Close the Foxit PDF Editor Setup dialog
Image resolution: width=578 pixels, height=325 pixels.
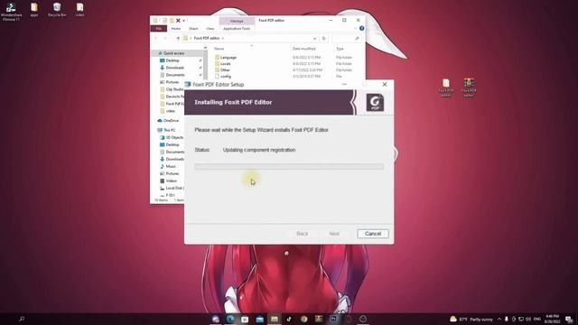pos(385,84)
